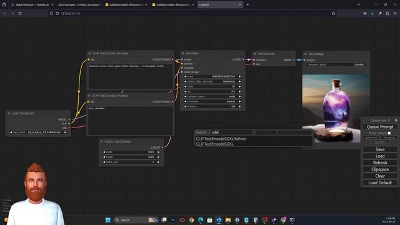Click the Queue Prompt button
This screenshot has height=225, width=400.
[380, 127]
